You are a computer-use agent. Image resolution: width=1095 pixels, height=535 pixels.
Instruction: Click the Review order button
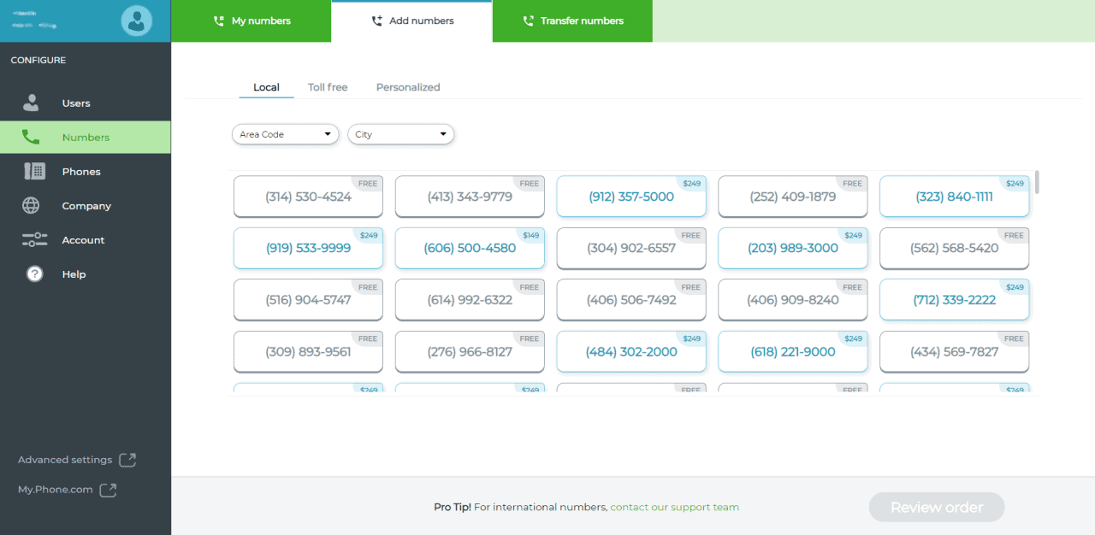click(936, 507)
